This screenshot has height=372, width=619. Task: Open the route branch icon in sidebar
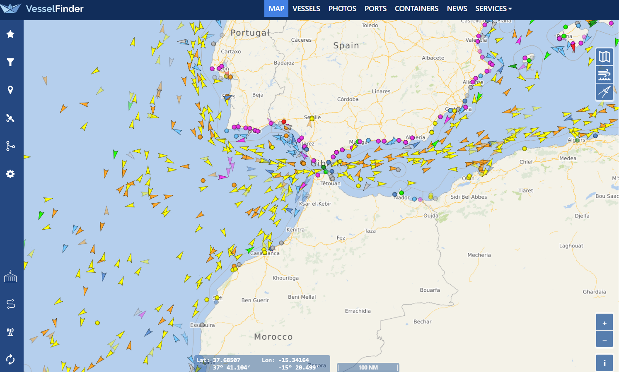pos(10,146)
